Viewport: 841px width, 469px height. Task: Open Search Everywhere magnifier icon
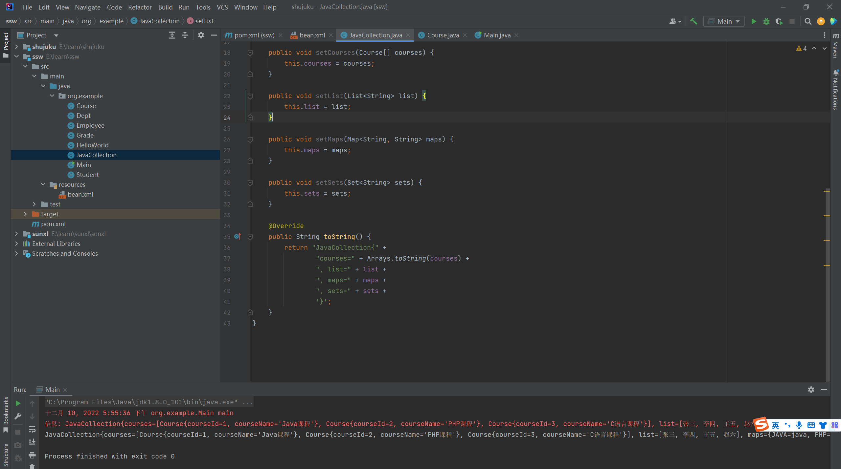[x=808, y=21]
